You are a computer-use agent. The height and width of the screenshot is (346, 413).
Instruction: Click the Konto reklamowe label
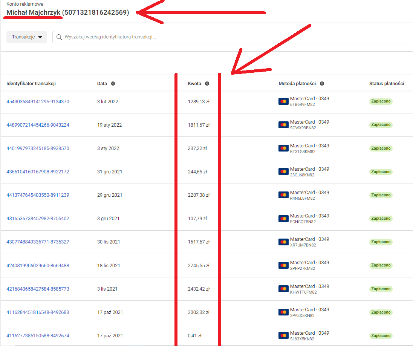pyautogui.click(x=25, y=4)
